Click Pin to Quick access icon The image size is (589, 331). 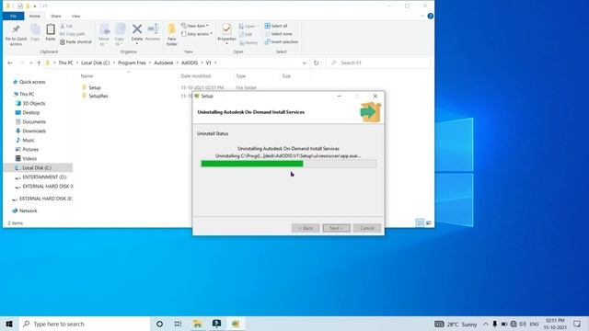pos(16,35)
